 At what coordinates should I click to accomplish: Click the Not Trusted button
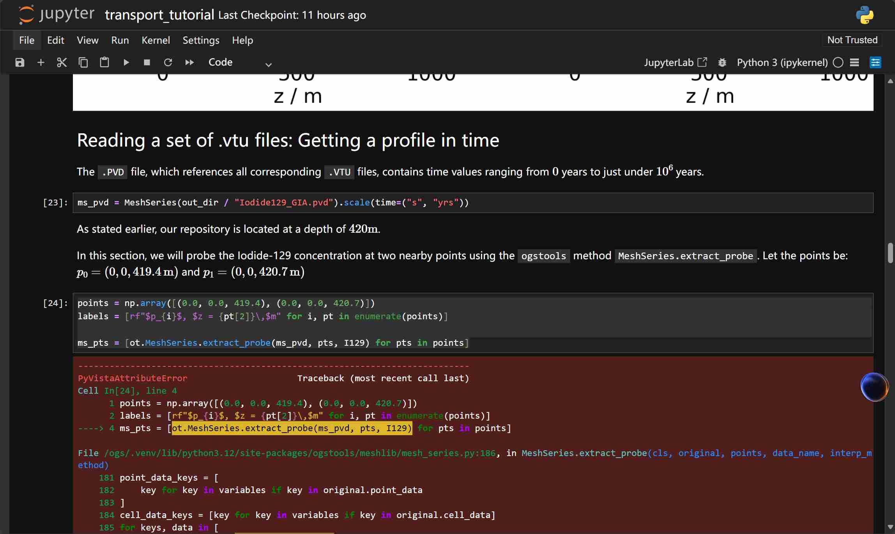pos(852,40)
